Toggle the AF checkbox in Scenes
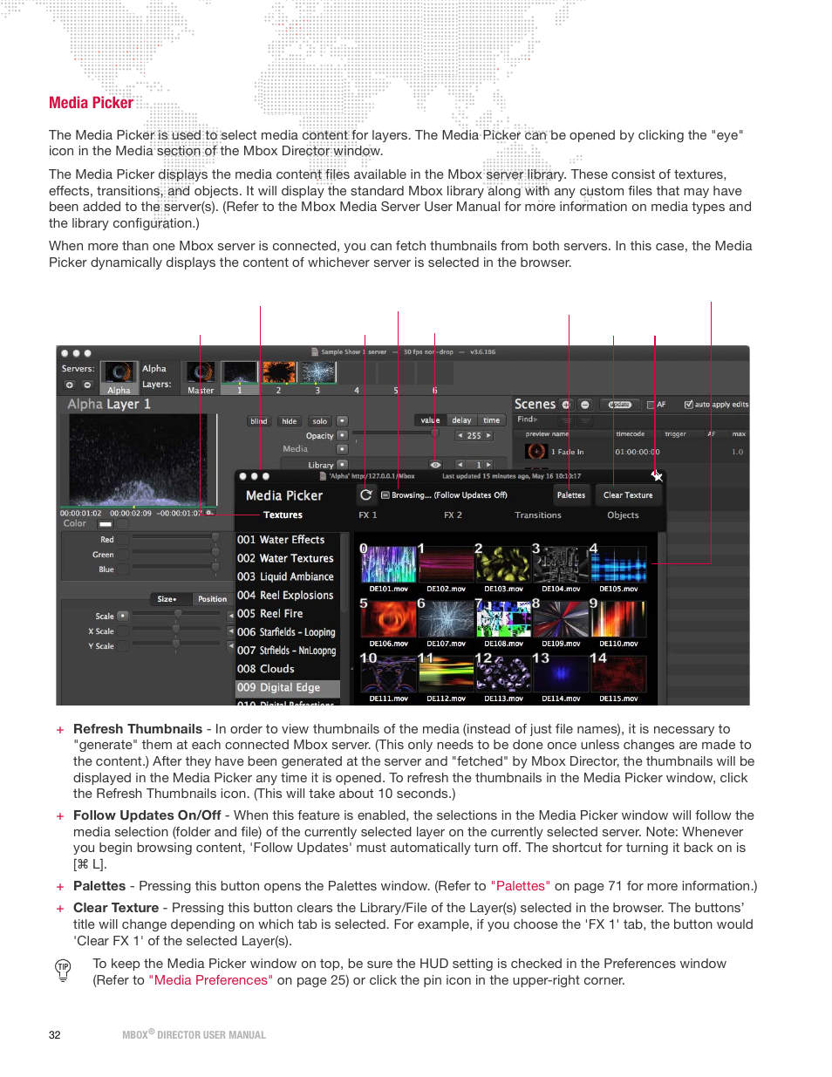This screenshot has width=832, height=1077. [651, 405]
